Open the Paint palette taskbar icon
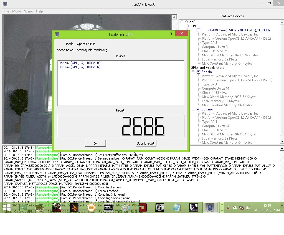284x235 pixels. pyautogui.click(x=125, y=208)
